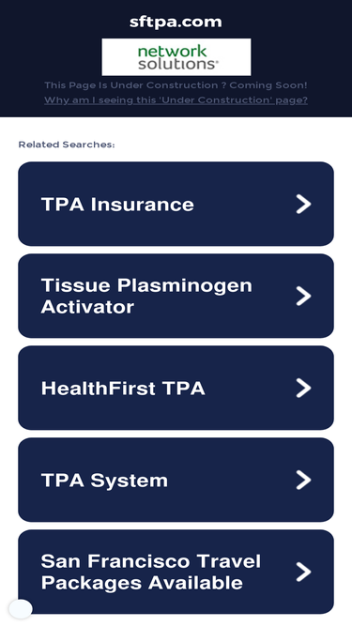352x626 pixels.
Task: Click the word 'Activator' in the second result
Action: tap(87, 307)
